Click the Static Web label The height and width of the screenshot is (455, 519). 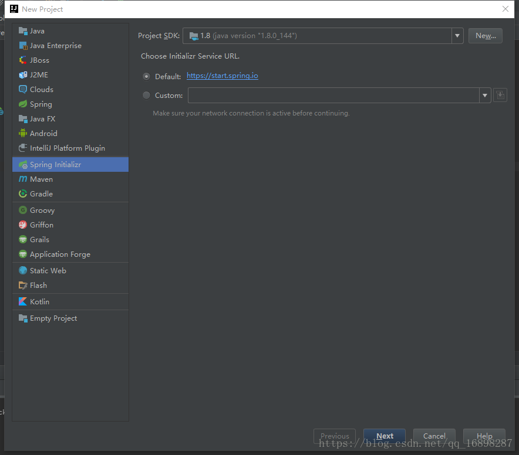coord(48,270)
